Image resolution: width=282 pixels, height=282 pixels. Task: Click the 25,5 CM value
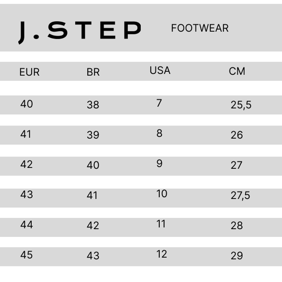click(241, 105)
